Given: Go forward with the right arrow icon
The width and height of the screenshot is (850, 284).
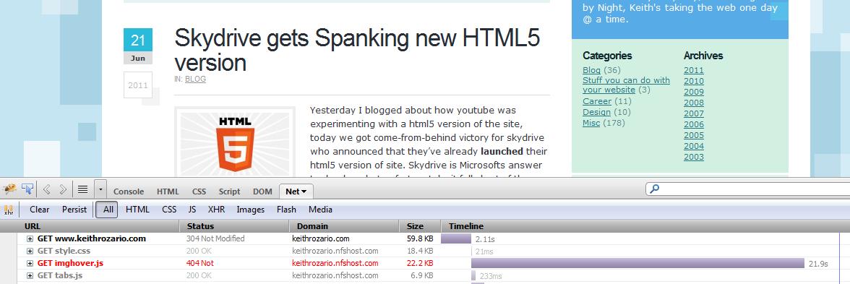Looking at the screenshot, I should pyautogui.click(x=63, y=189).
